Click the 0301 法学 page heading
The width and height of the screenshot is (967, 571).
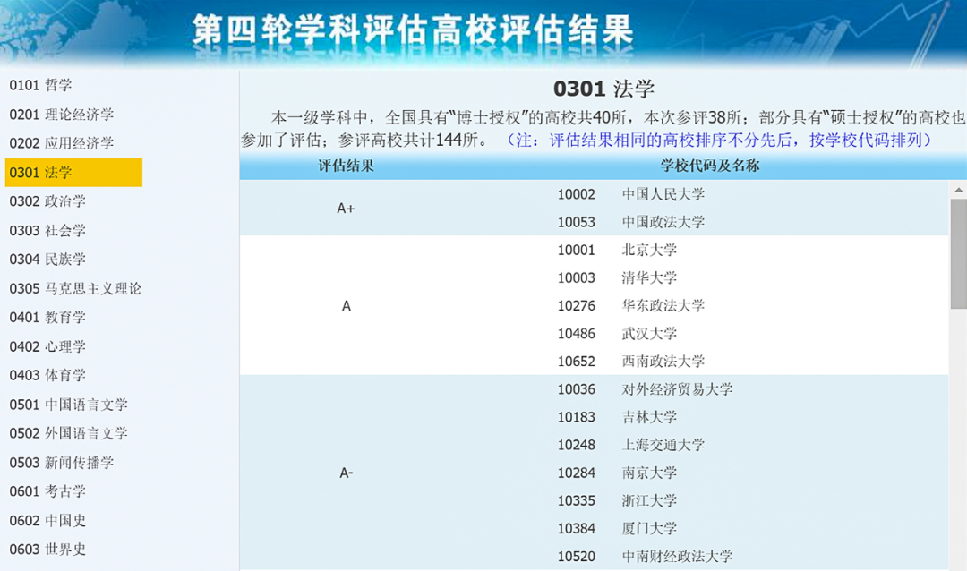[603, 89]
